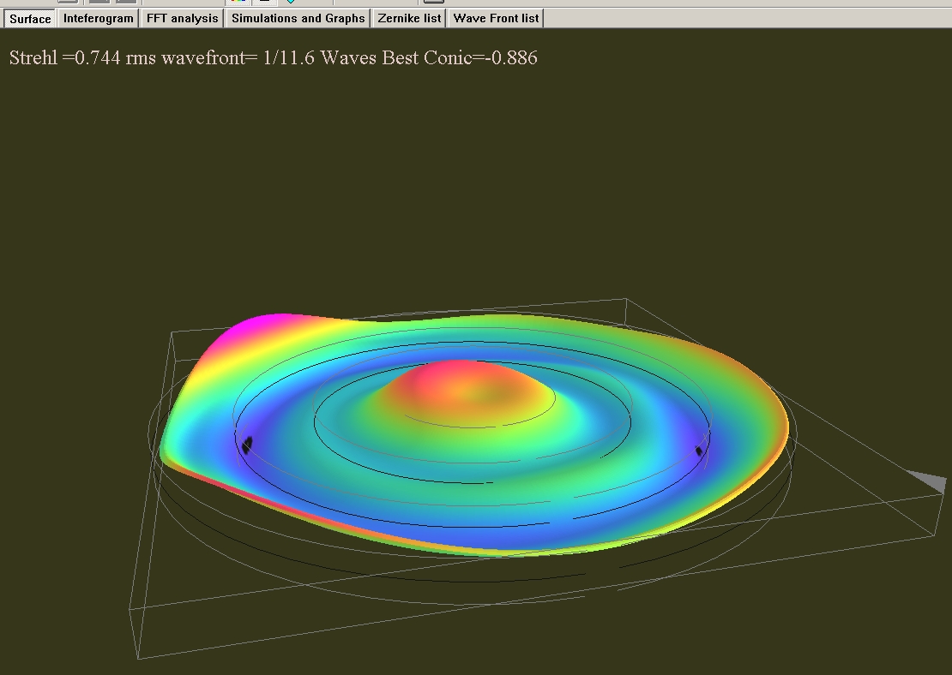Click the Strehl and rms wavefront readout text

pyautogui.click(x=274, y=57)
